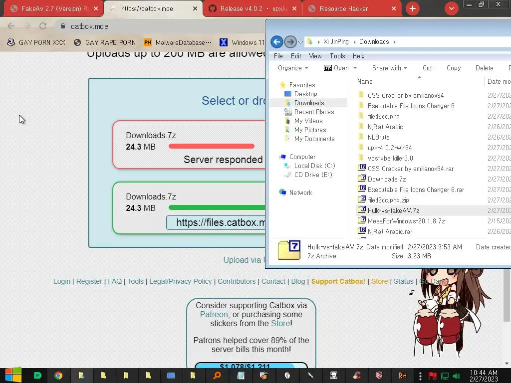Open the Tools menu in Explorer
The height and width of the screenshot is (383, 511).
337,56
